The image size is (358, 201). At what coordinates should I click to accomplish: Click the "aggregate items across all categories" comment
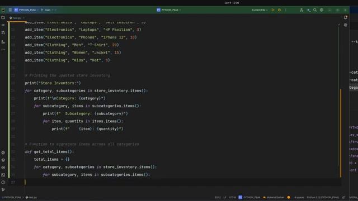pyautogui.click(x=82, y=144)
